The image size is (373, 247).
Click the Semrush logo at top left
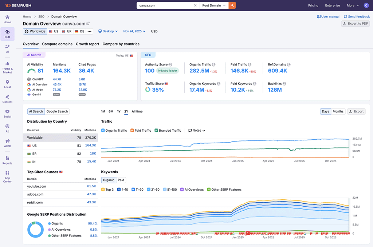[17, 5]
